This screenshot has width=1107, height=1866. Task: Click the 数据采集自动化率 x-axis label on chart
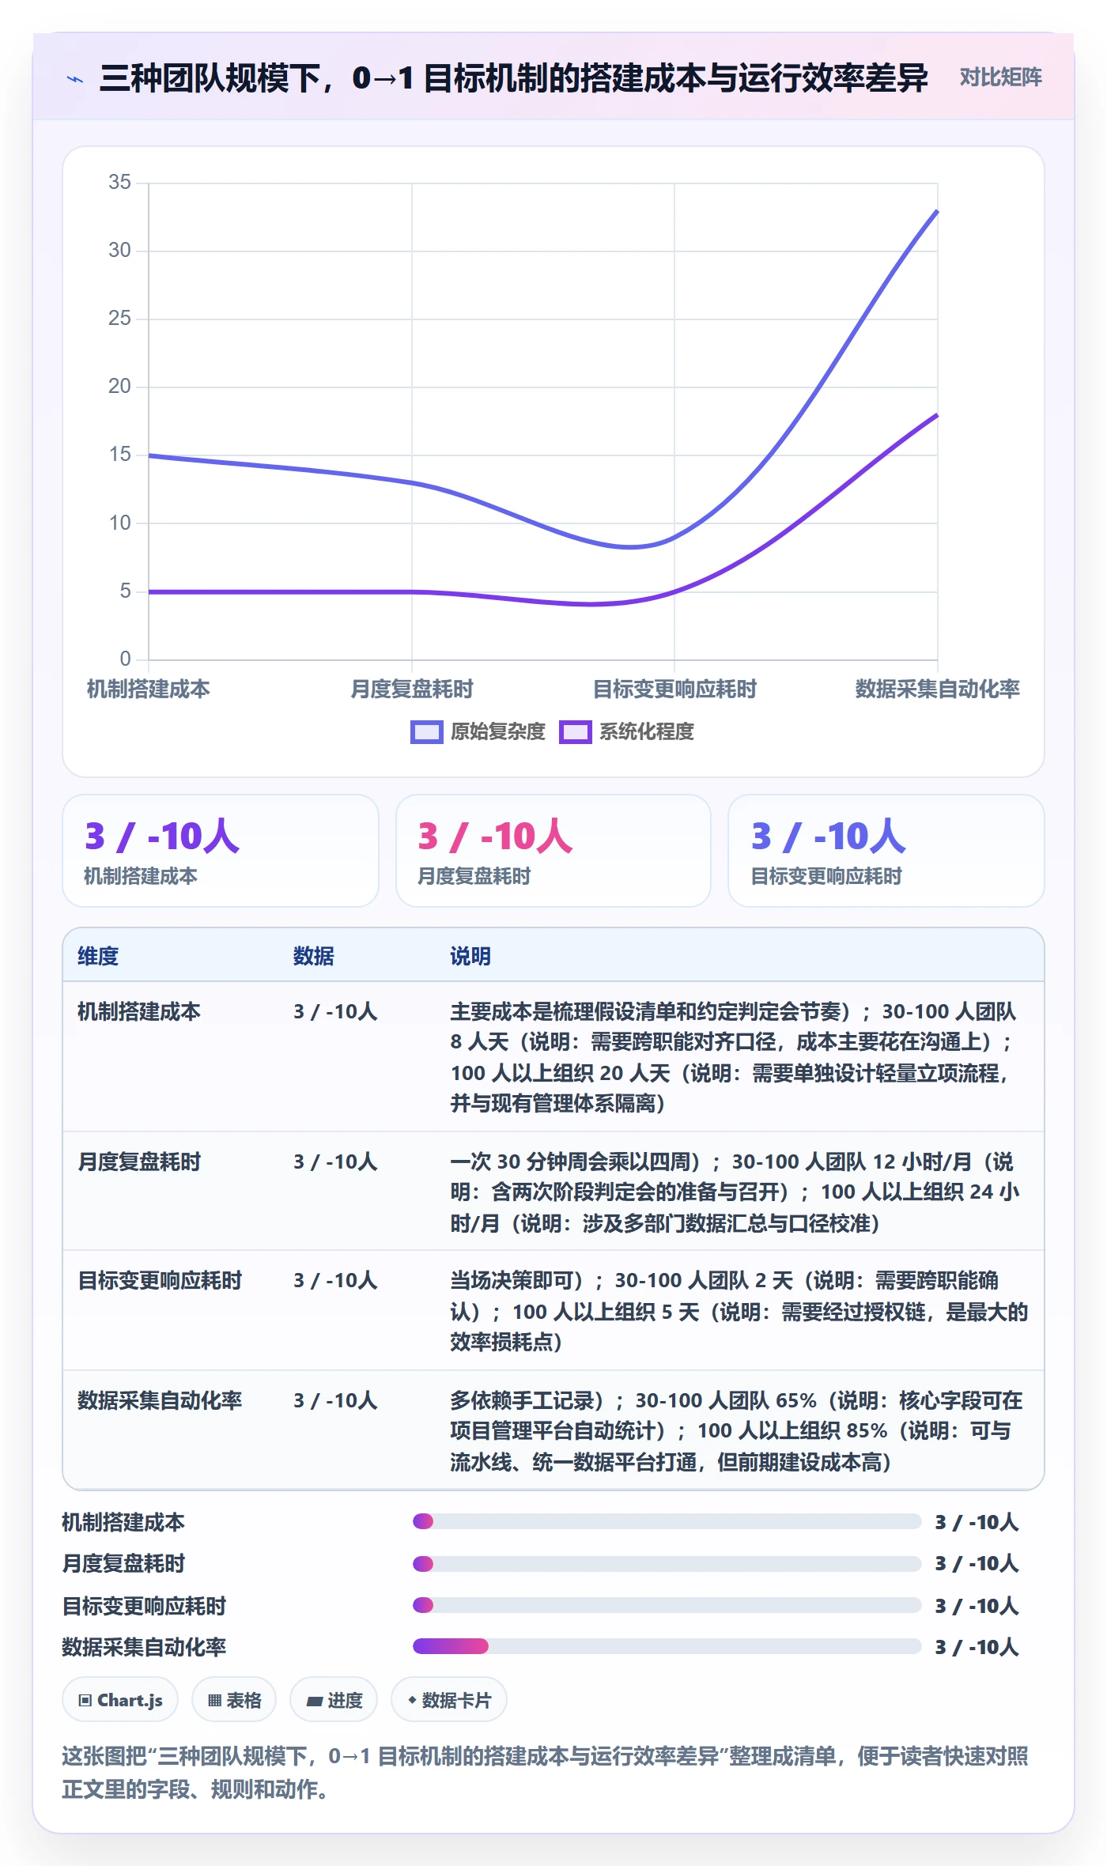(937, 689)
